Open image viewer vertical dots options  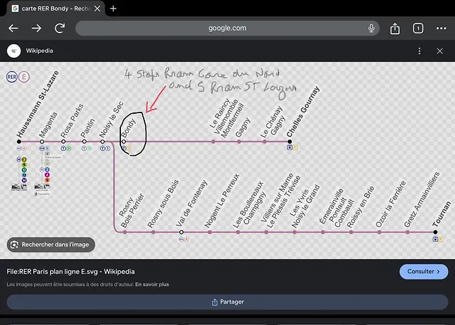(420, 51)
